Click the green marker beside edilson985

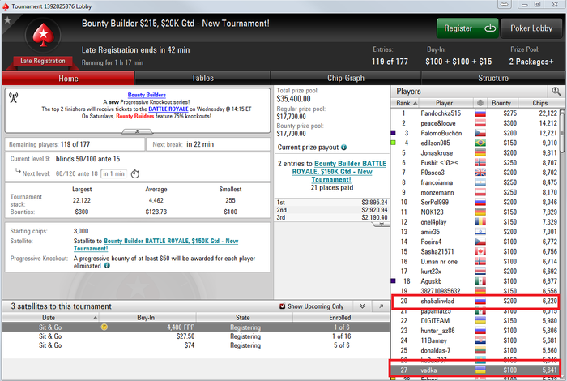(394, 143)
